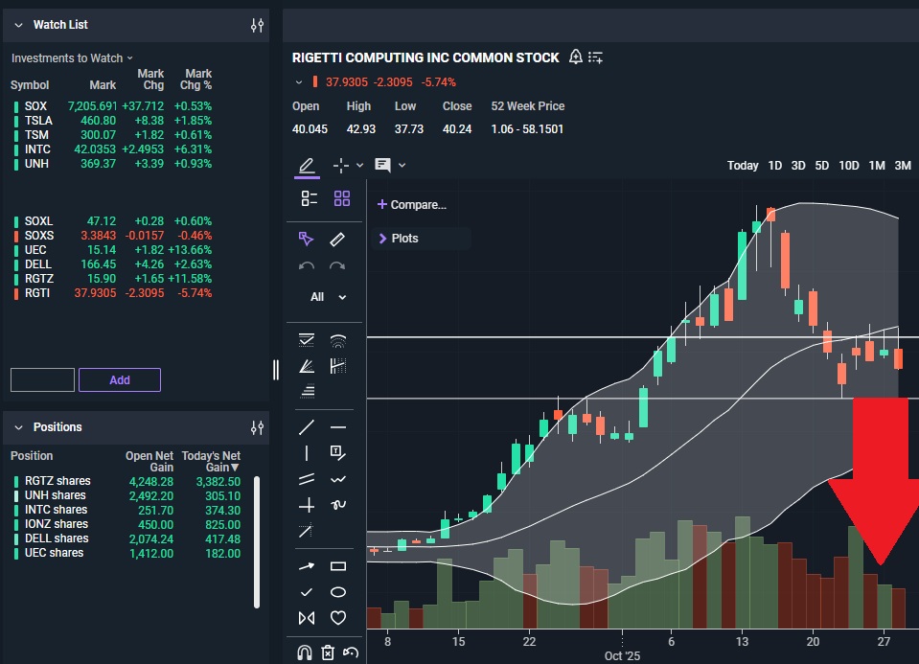Switch drawing tools to grid view

tap(342, 198)
